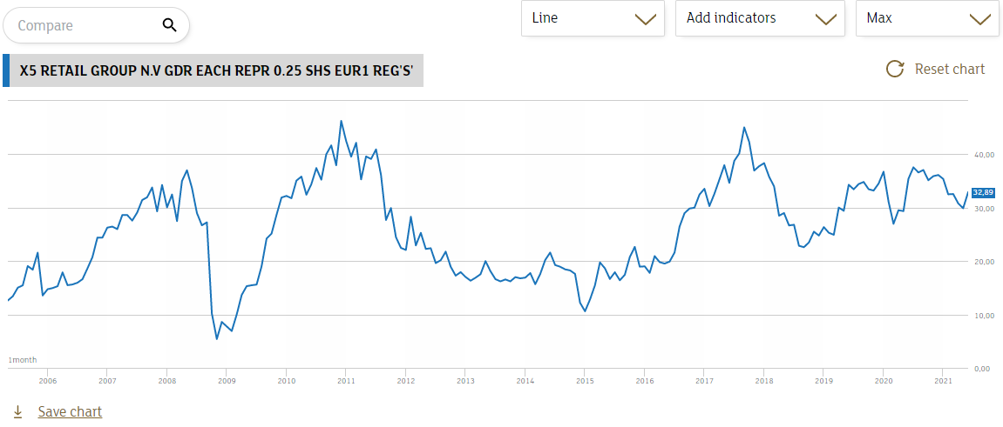Click the 2013 x-axis year label
The width and height of the screenshot is (1003, 427).
(x=465, y=381)
